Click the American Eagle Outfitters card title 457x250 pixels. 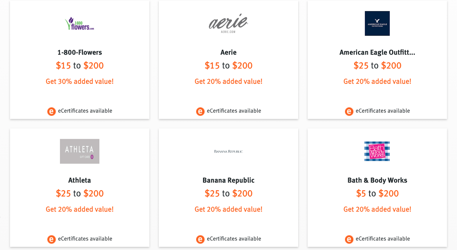377,52
